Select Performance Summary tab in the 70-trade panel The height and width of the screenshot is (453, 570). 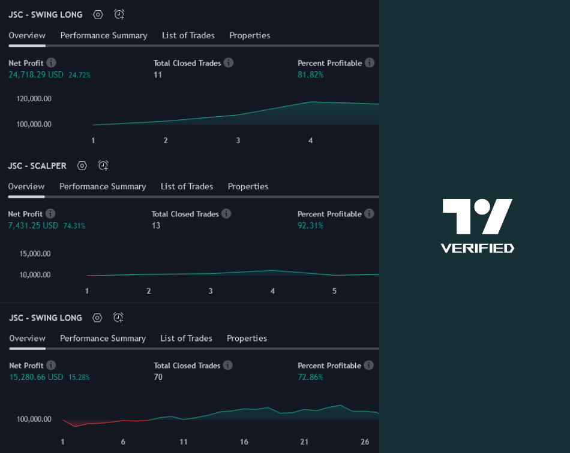pyautogui.click(x=103, y=339)
